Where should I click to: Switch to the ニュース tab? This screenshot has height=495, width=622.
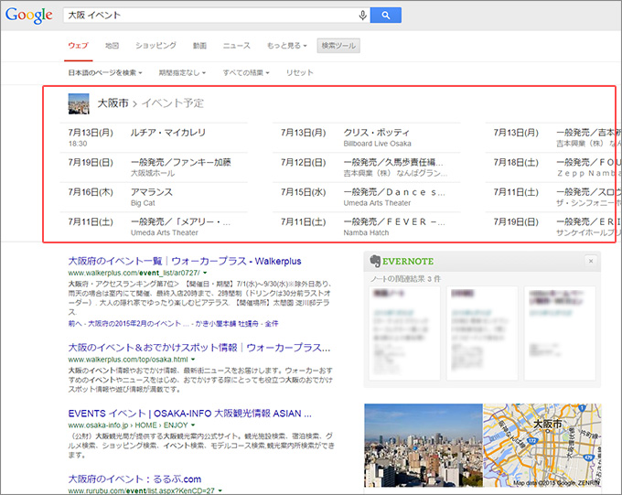[236, 46]
